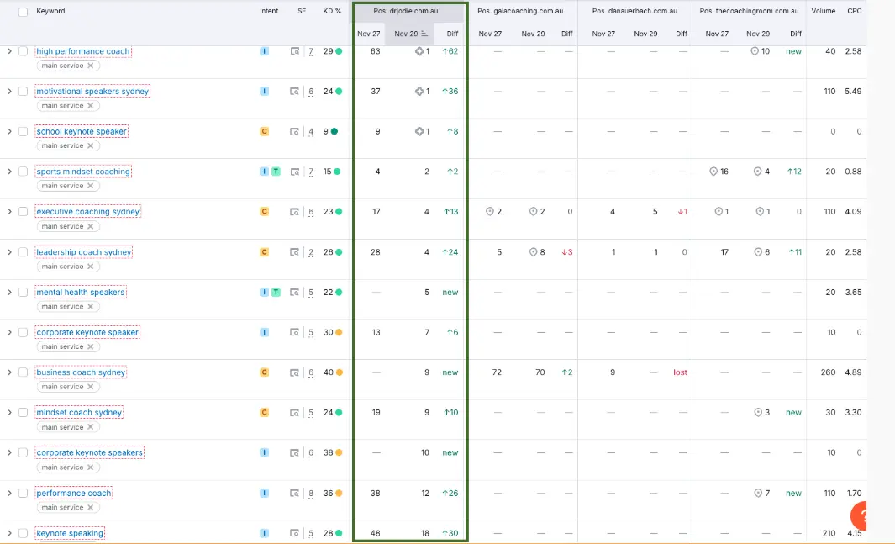Screen dimensions: 895x544
Task: Open keyword link keynote speaking
Action: (70, 533)
